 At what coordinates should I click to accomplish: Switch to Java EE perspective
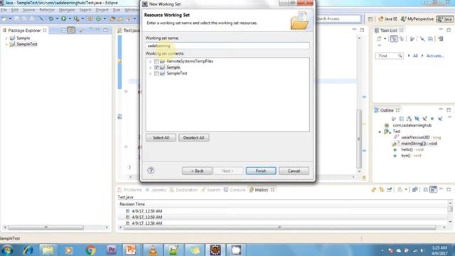point(388,19)
